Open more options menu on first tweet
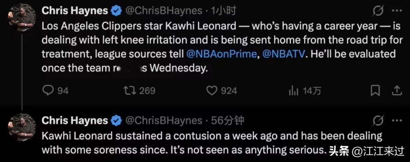410x162 pixels. tap(397, 11)
